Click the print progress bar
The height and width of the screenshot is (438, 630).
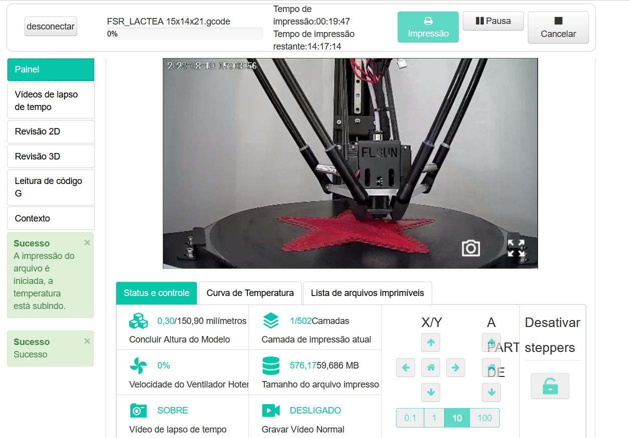(x=184, y=34)
